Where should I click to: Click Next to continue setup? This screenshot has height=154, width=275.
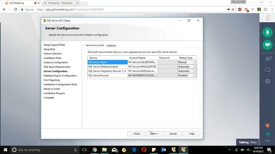[x=155, y=133]
